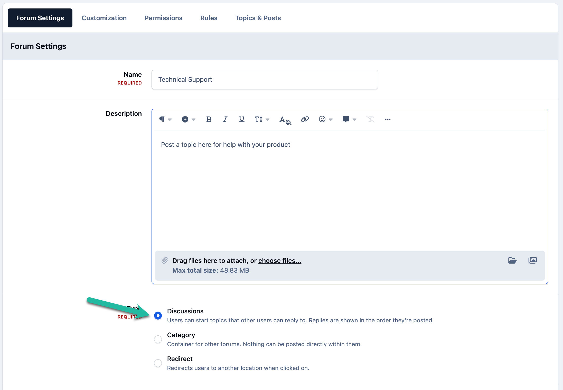Viewport: 563px width, 390px height.
Task: Open the text color fill tool
Action: pyautogui.click(x=285, y=120)
